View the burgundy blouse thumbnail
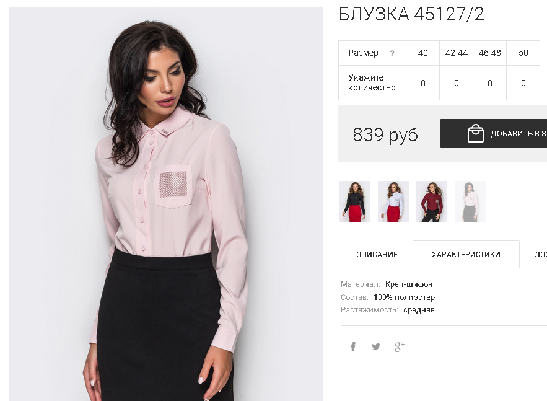The image size is (547, 401). 432,201
